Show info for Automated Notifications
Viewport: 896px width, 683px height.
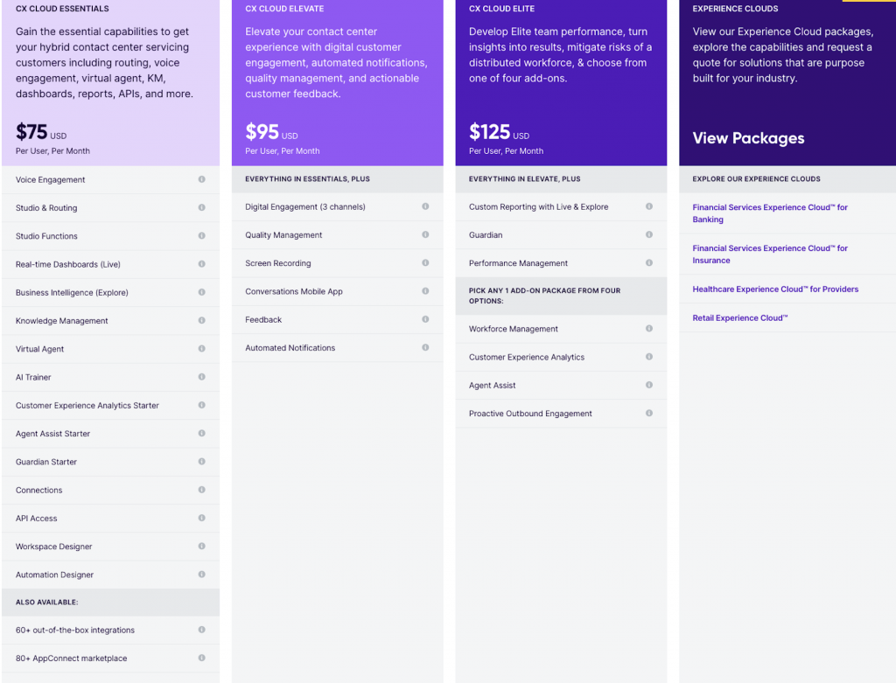(425, 347)
